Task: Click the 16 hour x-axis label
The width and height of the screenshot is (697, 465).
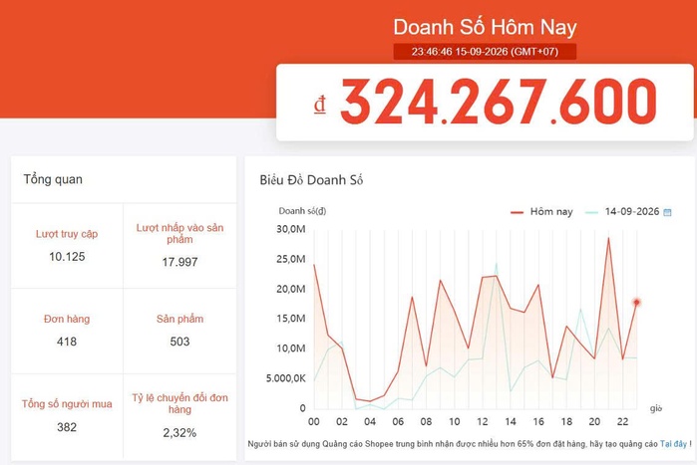Action: [538, 421]
